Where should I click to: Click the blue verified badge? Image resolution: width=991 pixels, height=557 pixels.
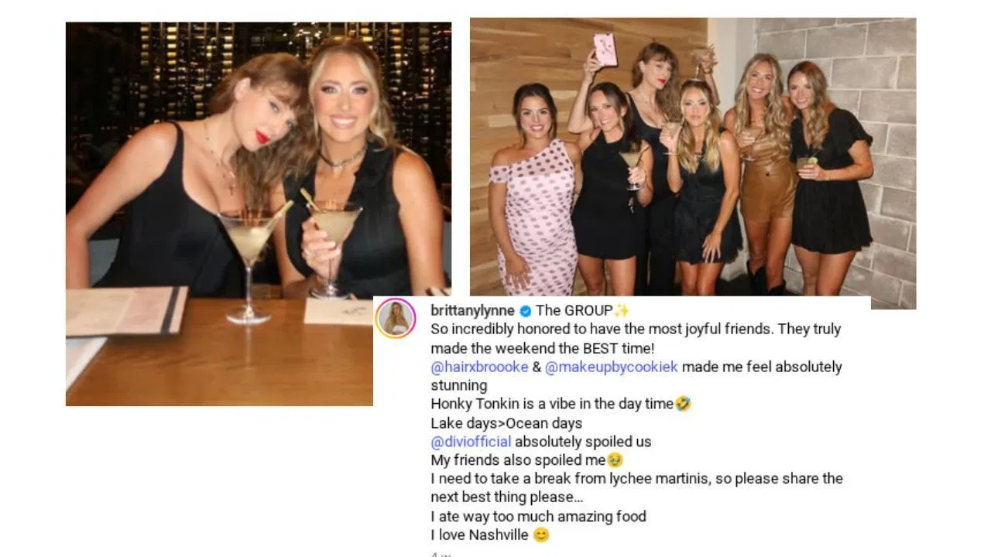point(526,311)
